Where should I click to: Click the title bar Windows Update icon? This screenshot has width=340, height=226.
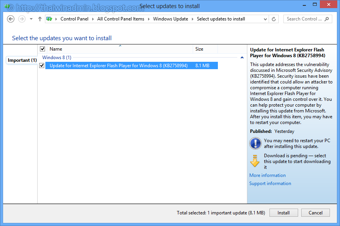7,7
